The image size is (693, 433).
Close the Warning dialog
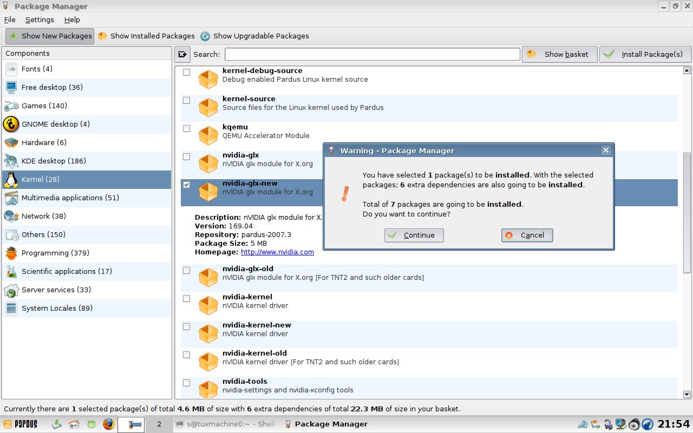[x=606, y=150]
